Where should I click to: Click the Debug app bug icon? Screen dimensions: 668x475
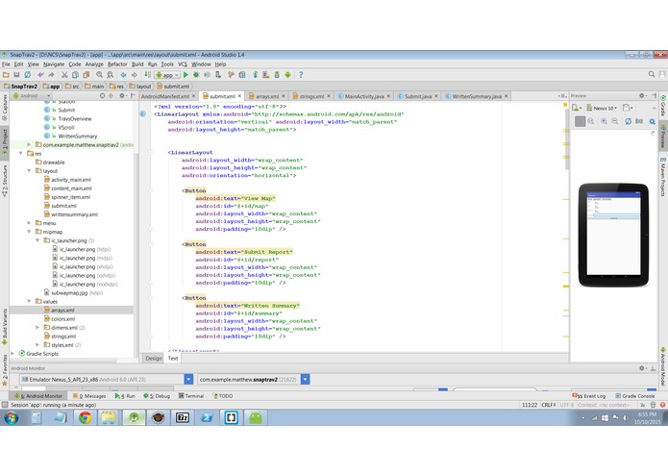point(197,74)
